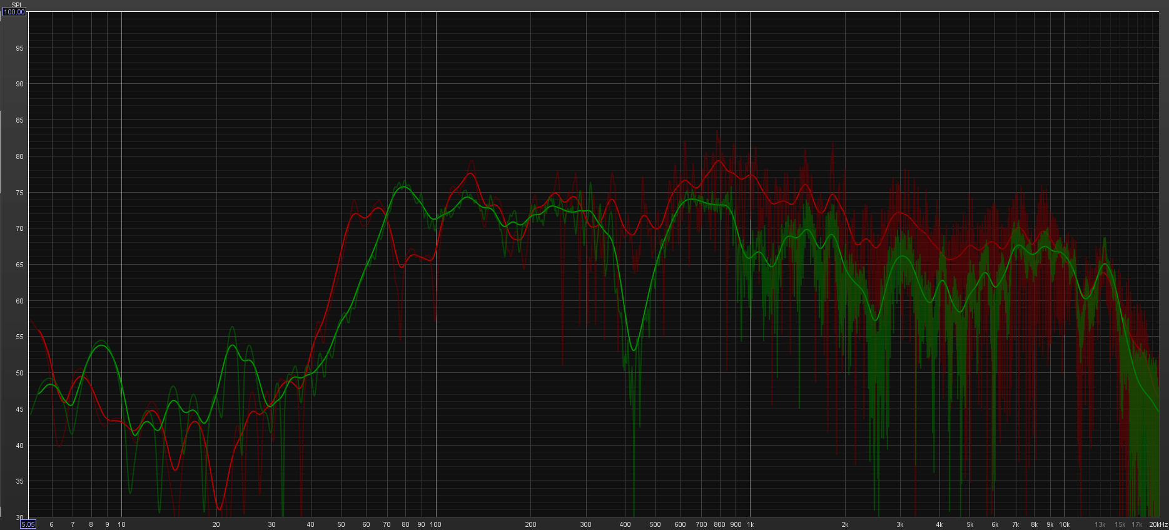Select the 95 tick on SPL axis
1169x530 pixels.
click(20, 48)
